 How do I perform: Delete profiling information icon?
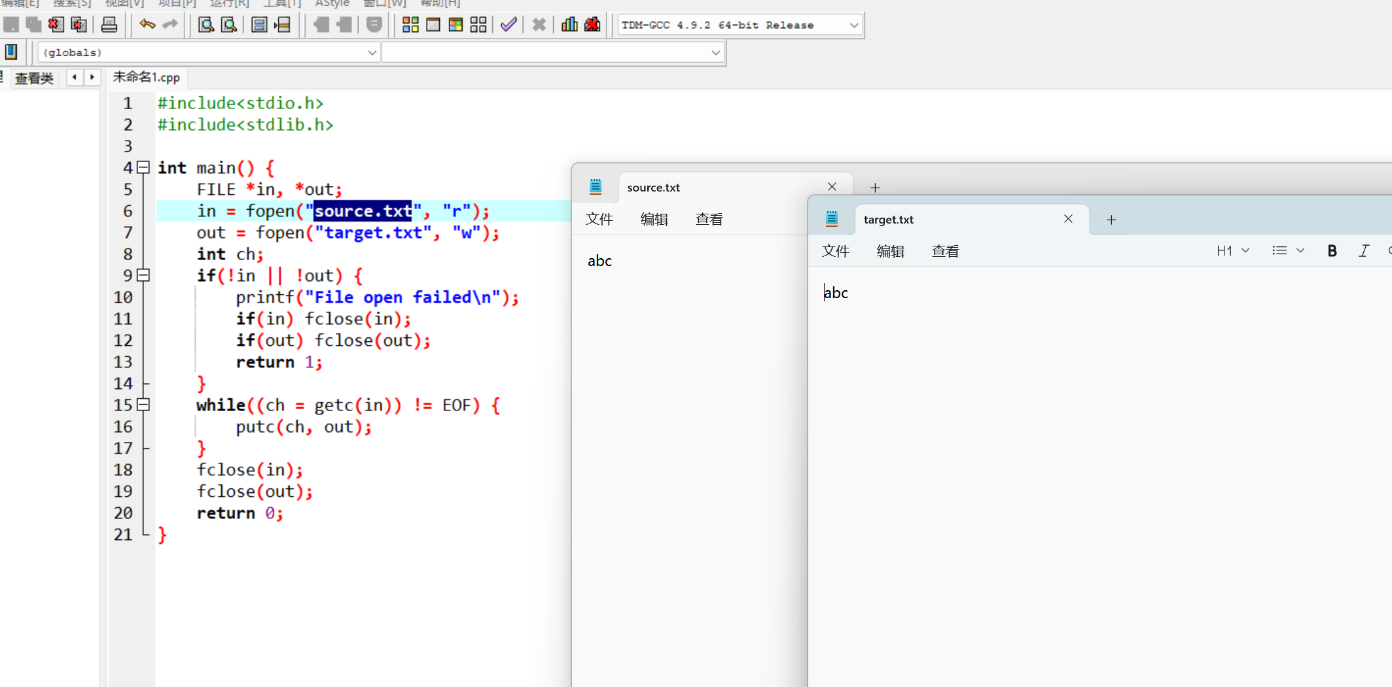[x=592, y=25]
